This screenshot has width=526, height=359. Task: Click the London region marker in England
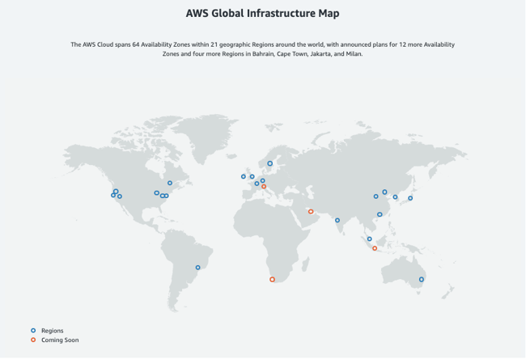pyautogui.click(x=252, y=176)
